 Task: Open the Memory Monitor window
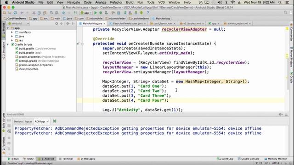click(276, 159)
